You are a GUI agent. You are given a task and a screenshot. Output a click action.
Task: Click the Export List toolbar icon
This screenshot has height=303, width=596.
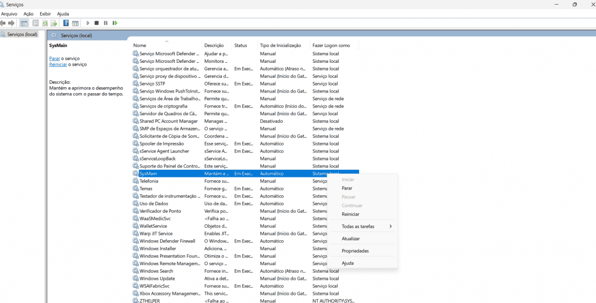click(54, 23)
